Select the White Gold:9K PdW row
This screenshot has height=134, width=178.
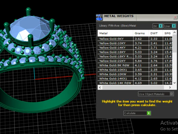tap(135, 65)
